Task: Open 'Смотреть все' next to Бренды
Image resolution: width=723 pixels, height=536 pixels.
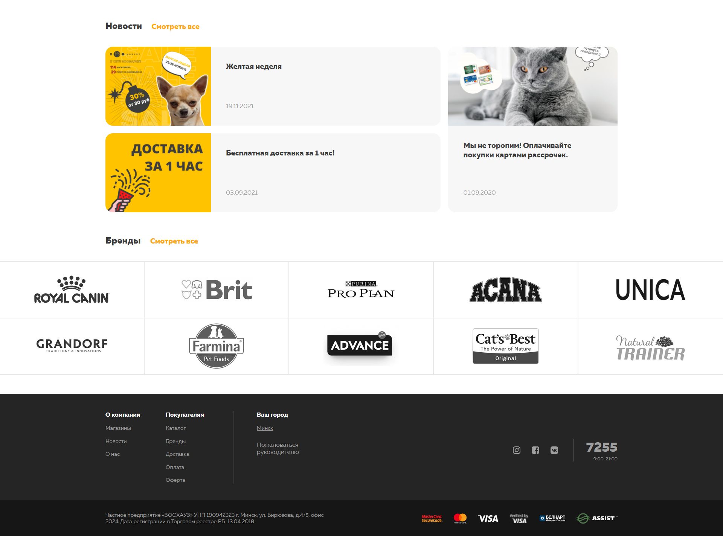Action: 174,241
